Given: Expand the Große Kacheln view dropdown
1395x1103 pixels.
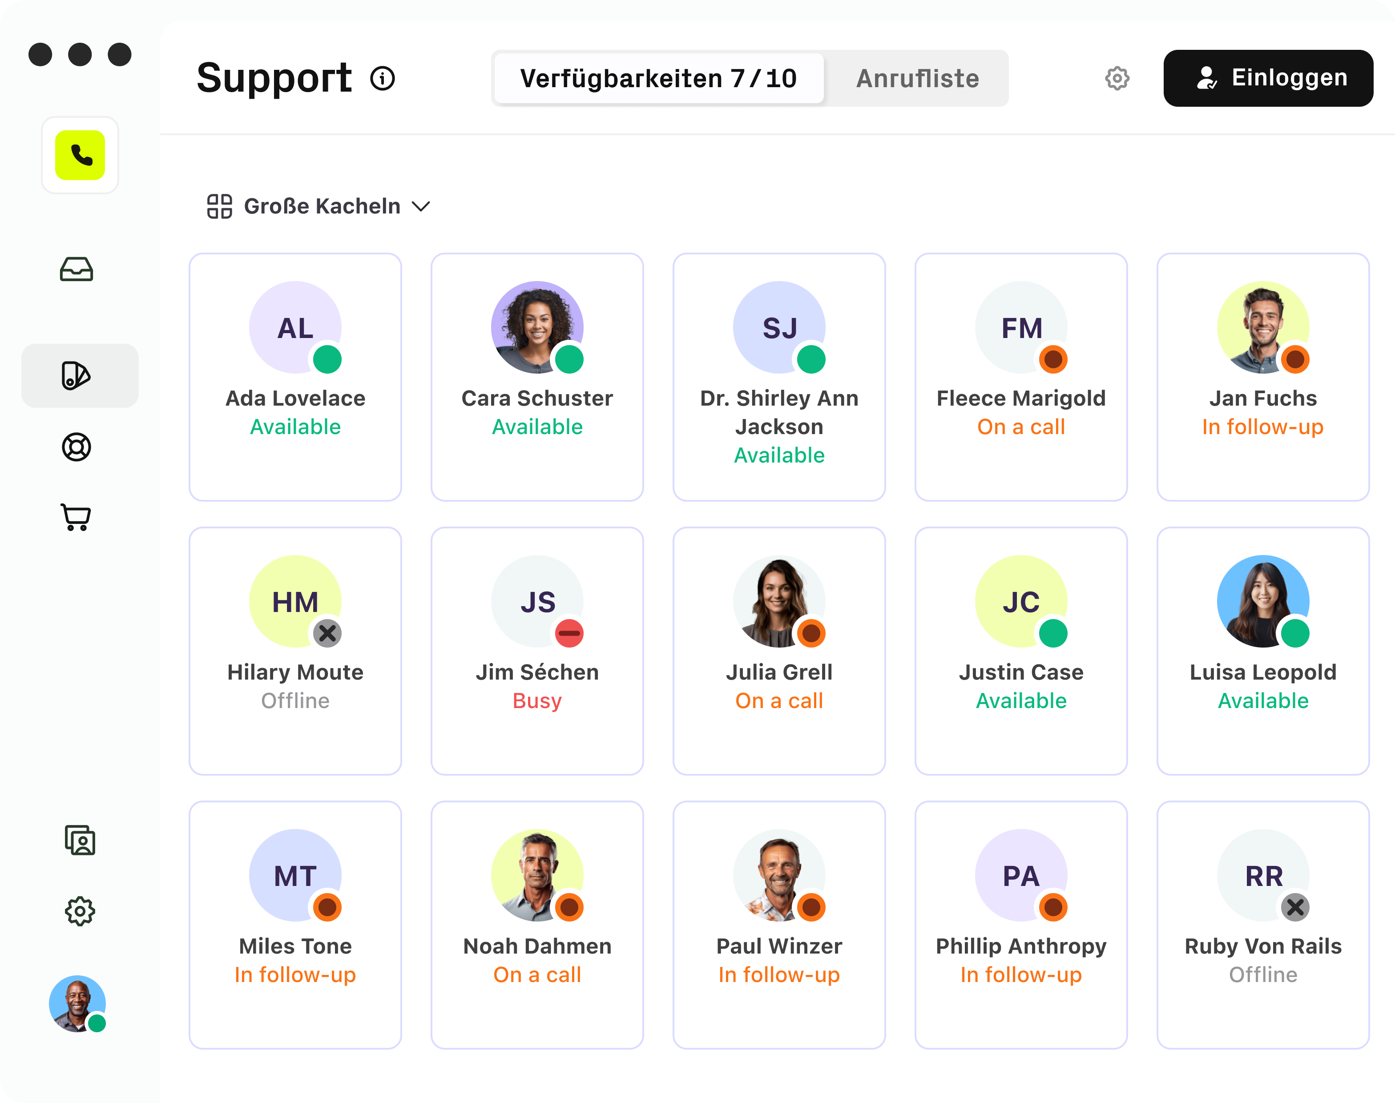Looking at the screenshot, I should (x=321, y=207).
